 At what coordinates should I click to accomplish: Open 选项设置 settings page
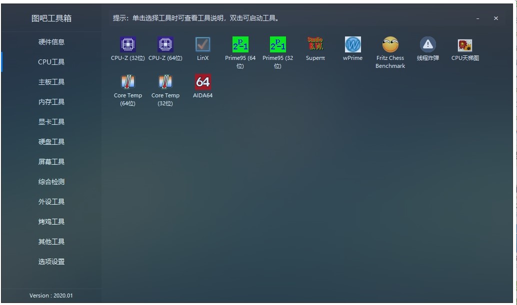click(x=51, y=262)
